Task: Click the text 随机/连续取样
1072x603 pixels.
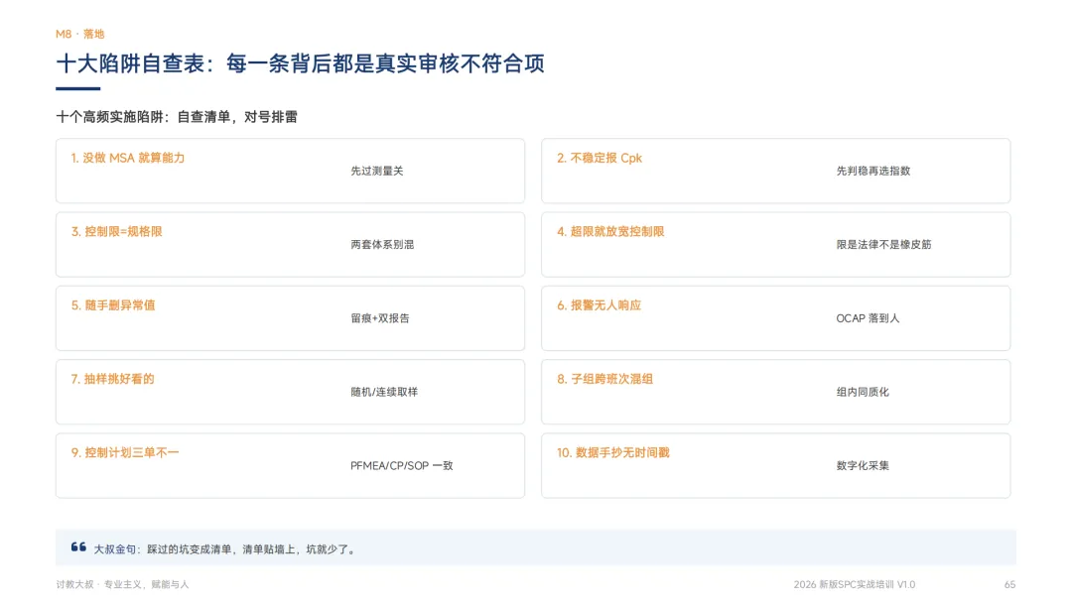Action: (384, 392)
